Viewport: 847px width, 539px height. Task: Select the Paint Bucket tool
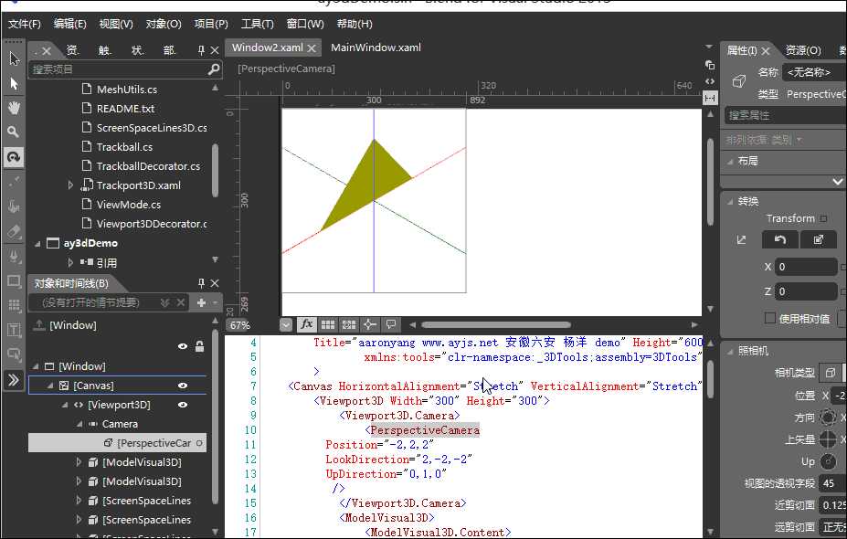pyautogui.click(x=14, y=206)
